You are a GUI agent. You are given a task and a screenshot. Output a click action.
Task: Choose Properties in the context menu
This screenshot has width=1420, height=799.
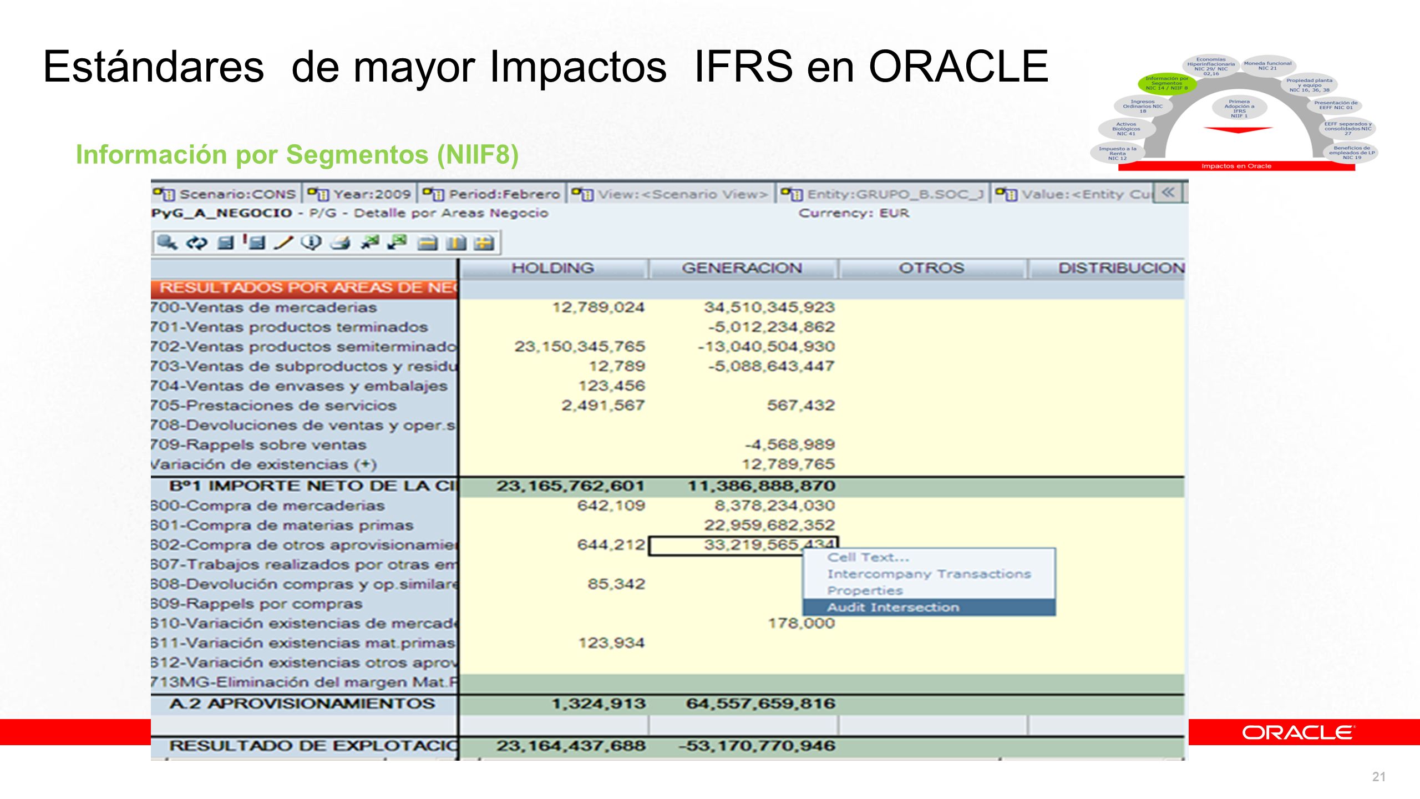(x=929, y=590)
